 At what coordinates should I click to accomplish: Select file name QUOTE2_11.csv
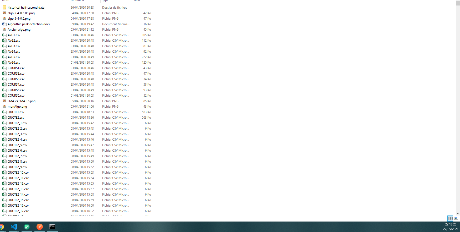pyautogui.click(x=18, y=178)
